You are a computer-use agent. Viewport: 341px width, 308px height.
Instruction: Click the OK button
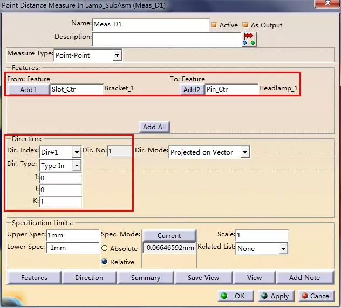point(234,296)
